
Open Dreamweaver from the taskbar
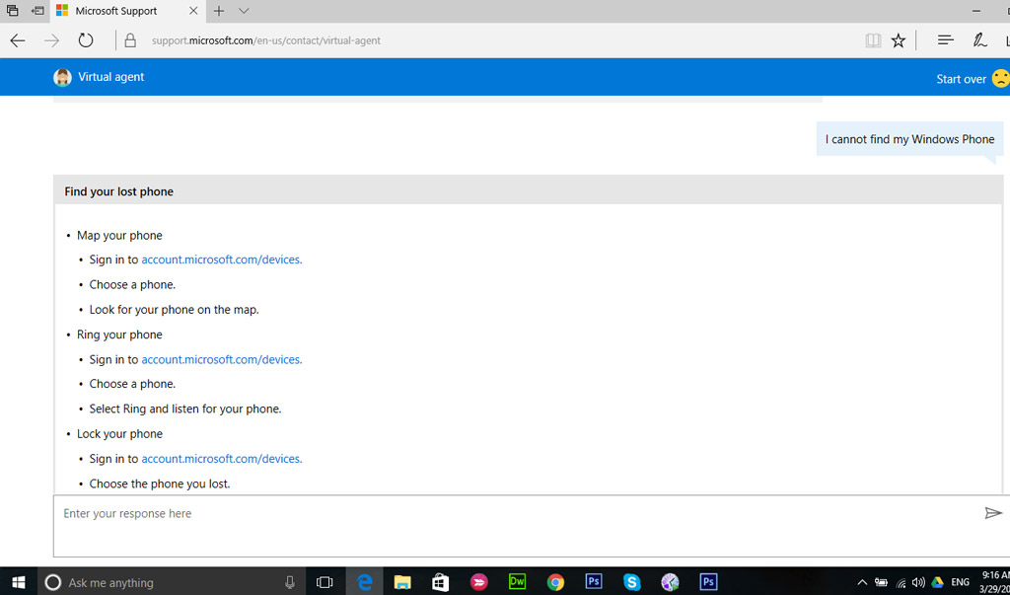517,582
